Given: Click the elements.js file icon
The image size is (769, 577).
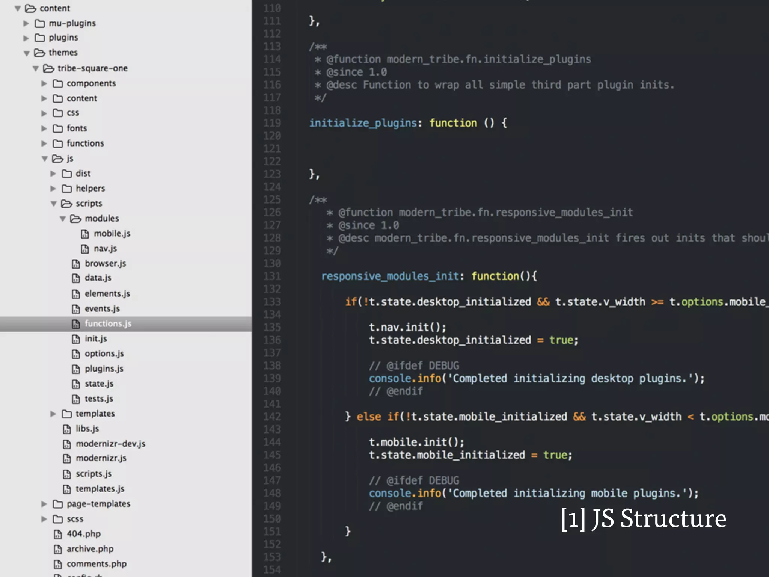Looking at the screenshot, I should (x=76, y=294).
